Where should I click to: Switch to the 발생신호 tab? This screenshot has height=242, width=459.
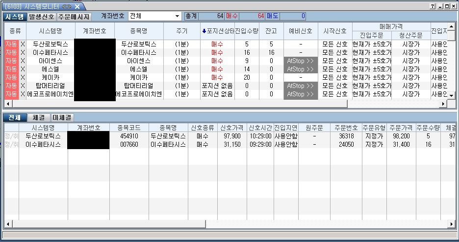[42, 17]
